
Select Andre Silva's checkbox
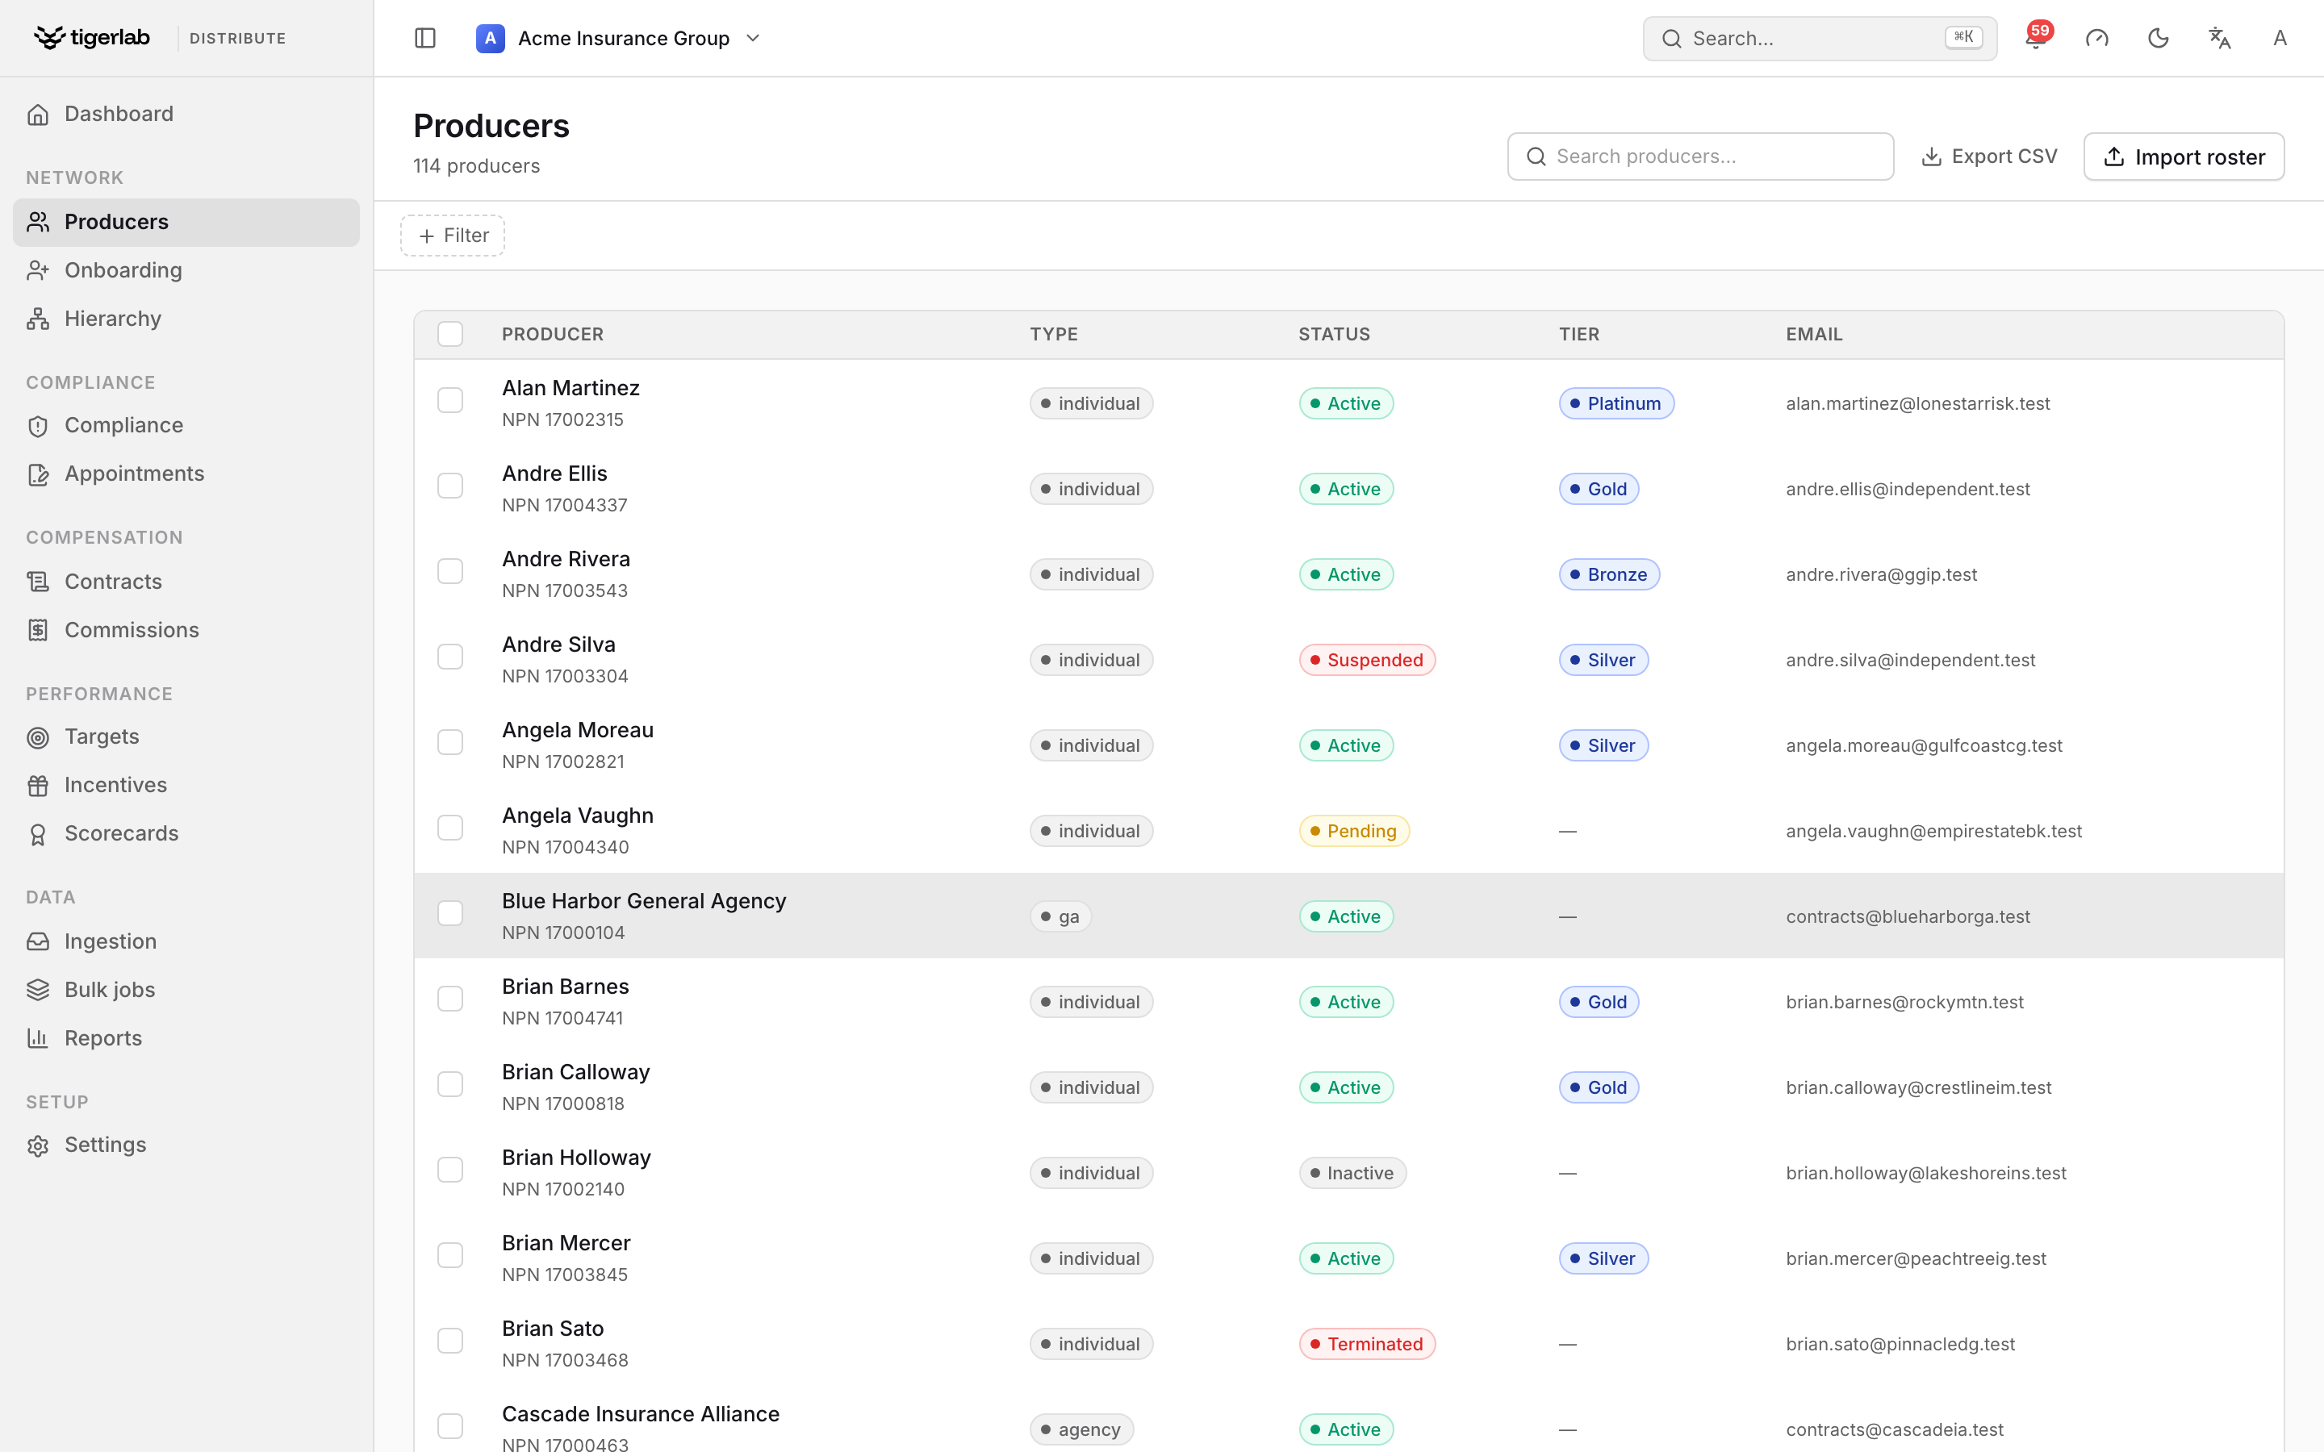[x=450, y=657]
